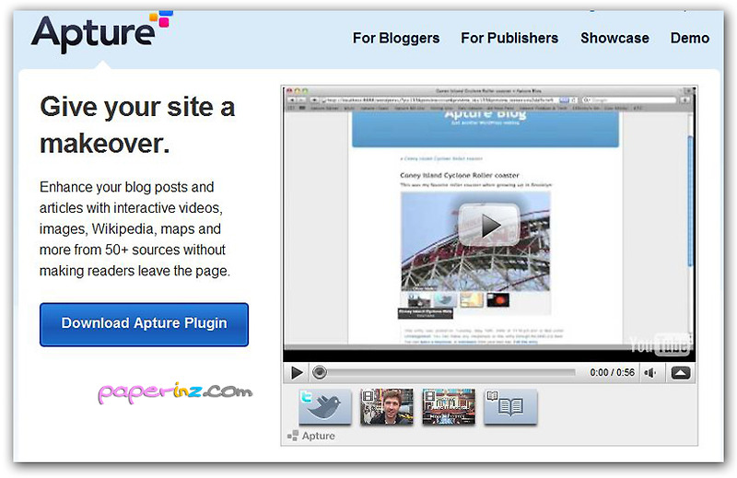This screenshot has height=478, width=737.
Task: Select the man's face video thumbnail
Action: tap(386, 406)
